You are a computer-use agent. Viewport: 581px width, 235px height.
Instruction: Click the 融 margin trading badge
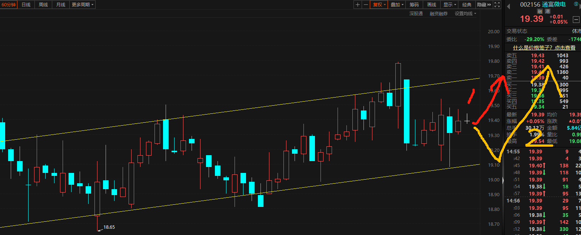pos(539,11)
